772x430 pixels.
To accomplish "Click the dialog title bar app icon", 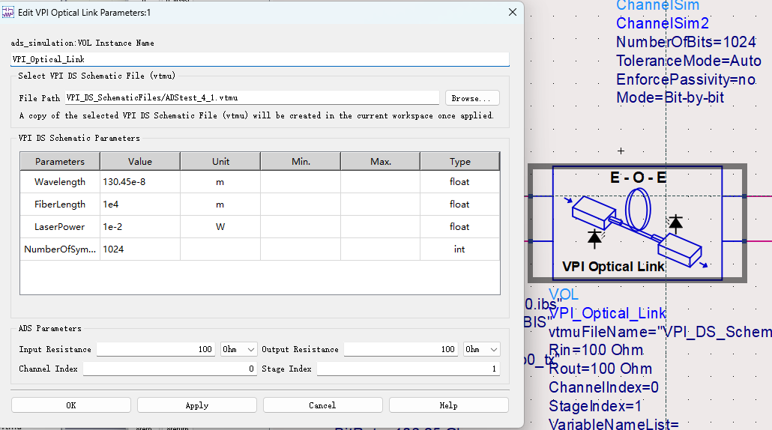I will (8, 12).
